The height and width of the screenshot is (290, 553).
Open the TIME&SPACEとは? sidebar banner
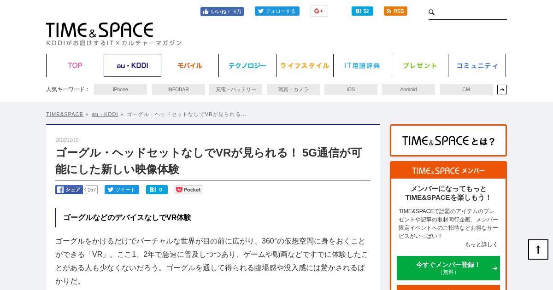point(448,140)
